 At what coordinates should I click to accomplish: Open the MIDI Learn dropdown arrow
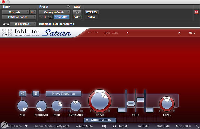(x=26, y=126)
